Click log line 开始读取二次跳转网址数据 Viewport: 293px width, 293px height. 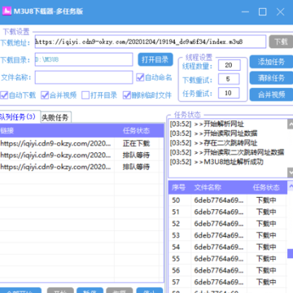[227, 152]
